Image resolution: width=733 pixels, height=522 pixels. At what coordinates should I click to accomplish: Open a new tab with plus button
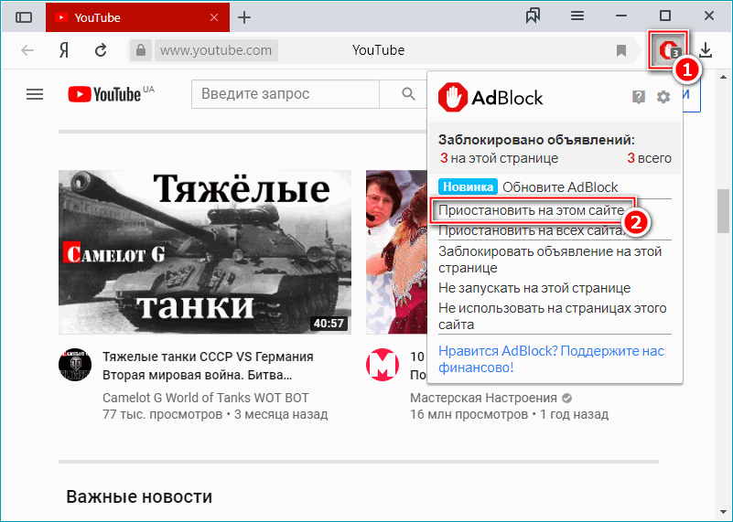click(243, 17)
